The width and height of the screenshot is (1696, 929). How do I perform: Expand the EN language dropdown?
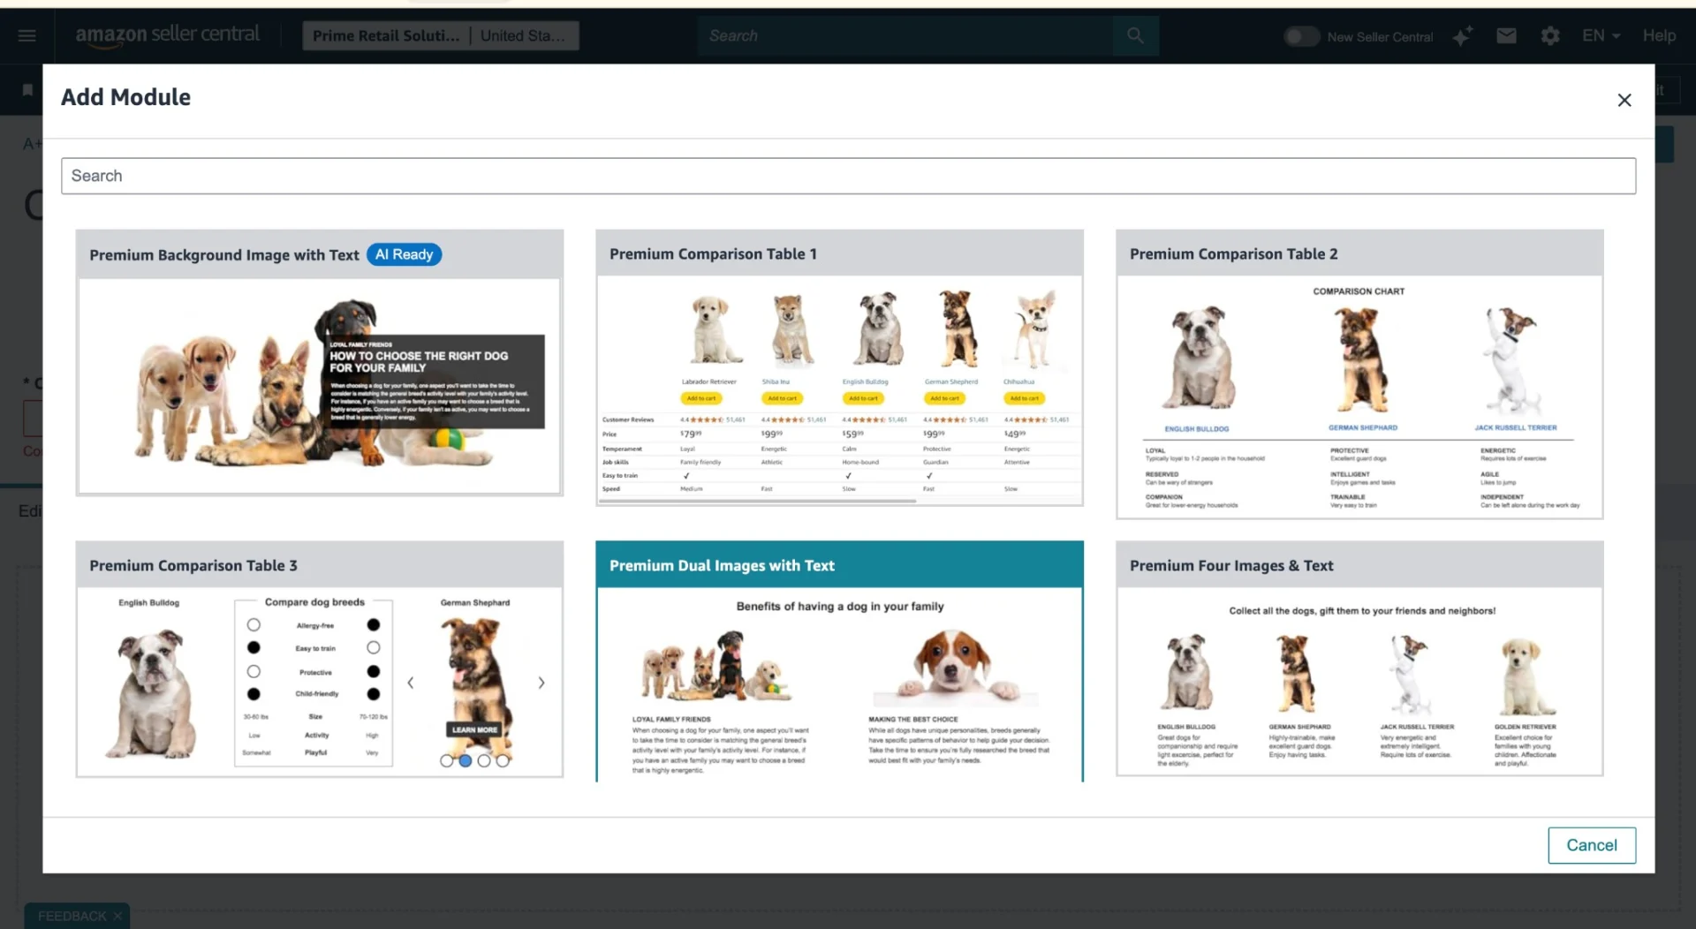point(1601,35)
